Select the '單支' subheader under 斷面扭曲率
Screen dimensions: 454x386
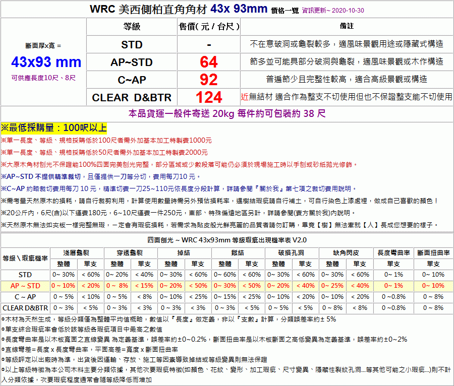point(433,264)
